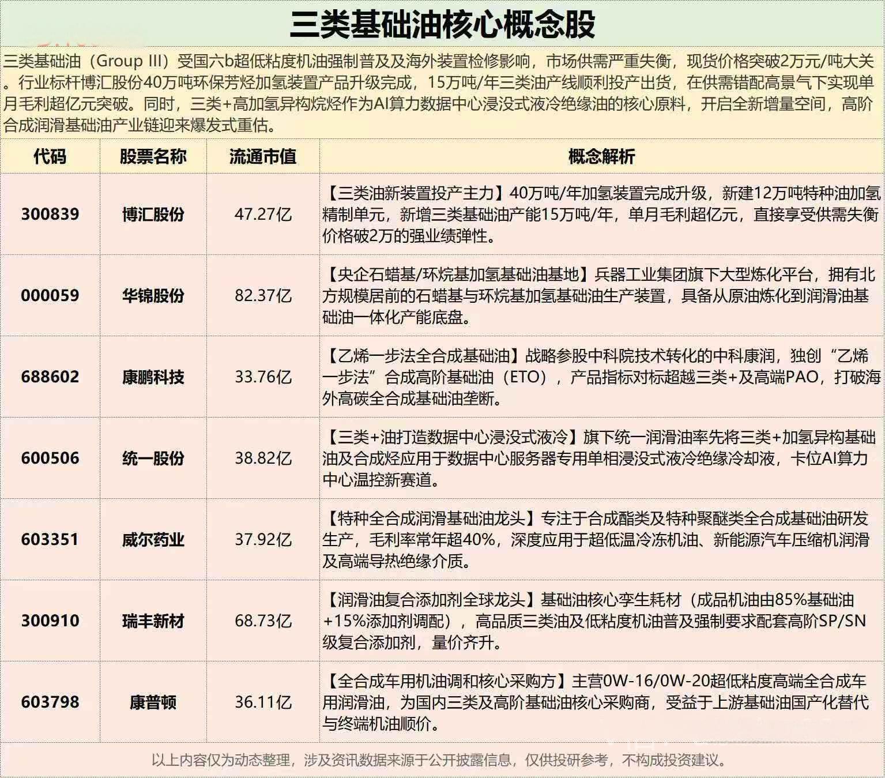885x778 pixels.
Task: Click market value 47.27亿
Action: pyautogui.click(x=263, y=214)
